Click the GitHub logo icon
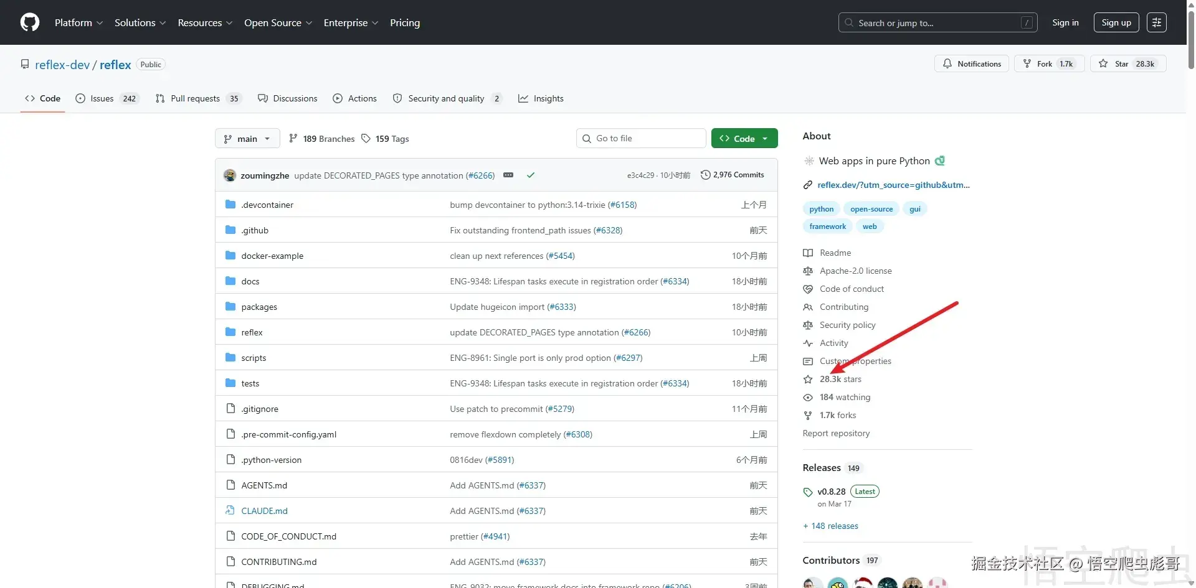Screen dimensions: 1196x588 (x=30, y=22)
